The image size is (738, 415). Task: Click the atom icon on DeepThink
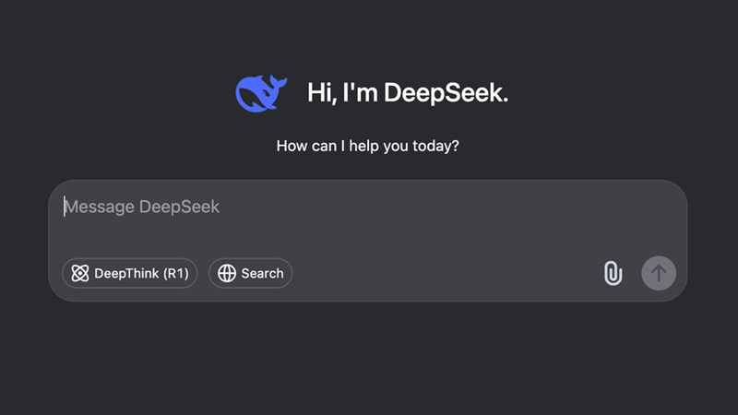[80, 273]
